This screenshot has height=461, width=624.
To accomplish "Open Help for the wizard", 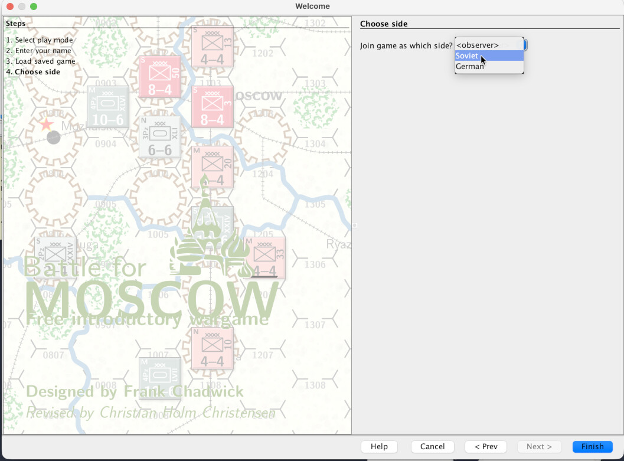I will [379, 447].
